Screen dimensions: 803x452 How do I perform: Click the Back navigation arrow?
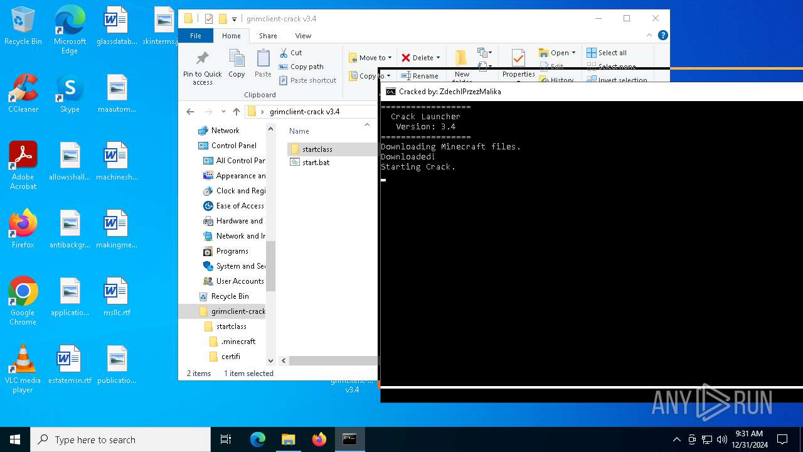coord(190,112)
